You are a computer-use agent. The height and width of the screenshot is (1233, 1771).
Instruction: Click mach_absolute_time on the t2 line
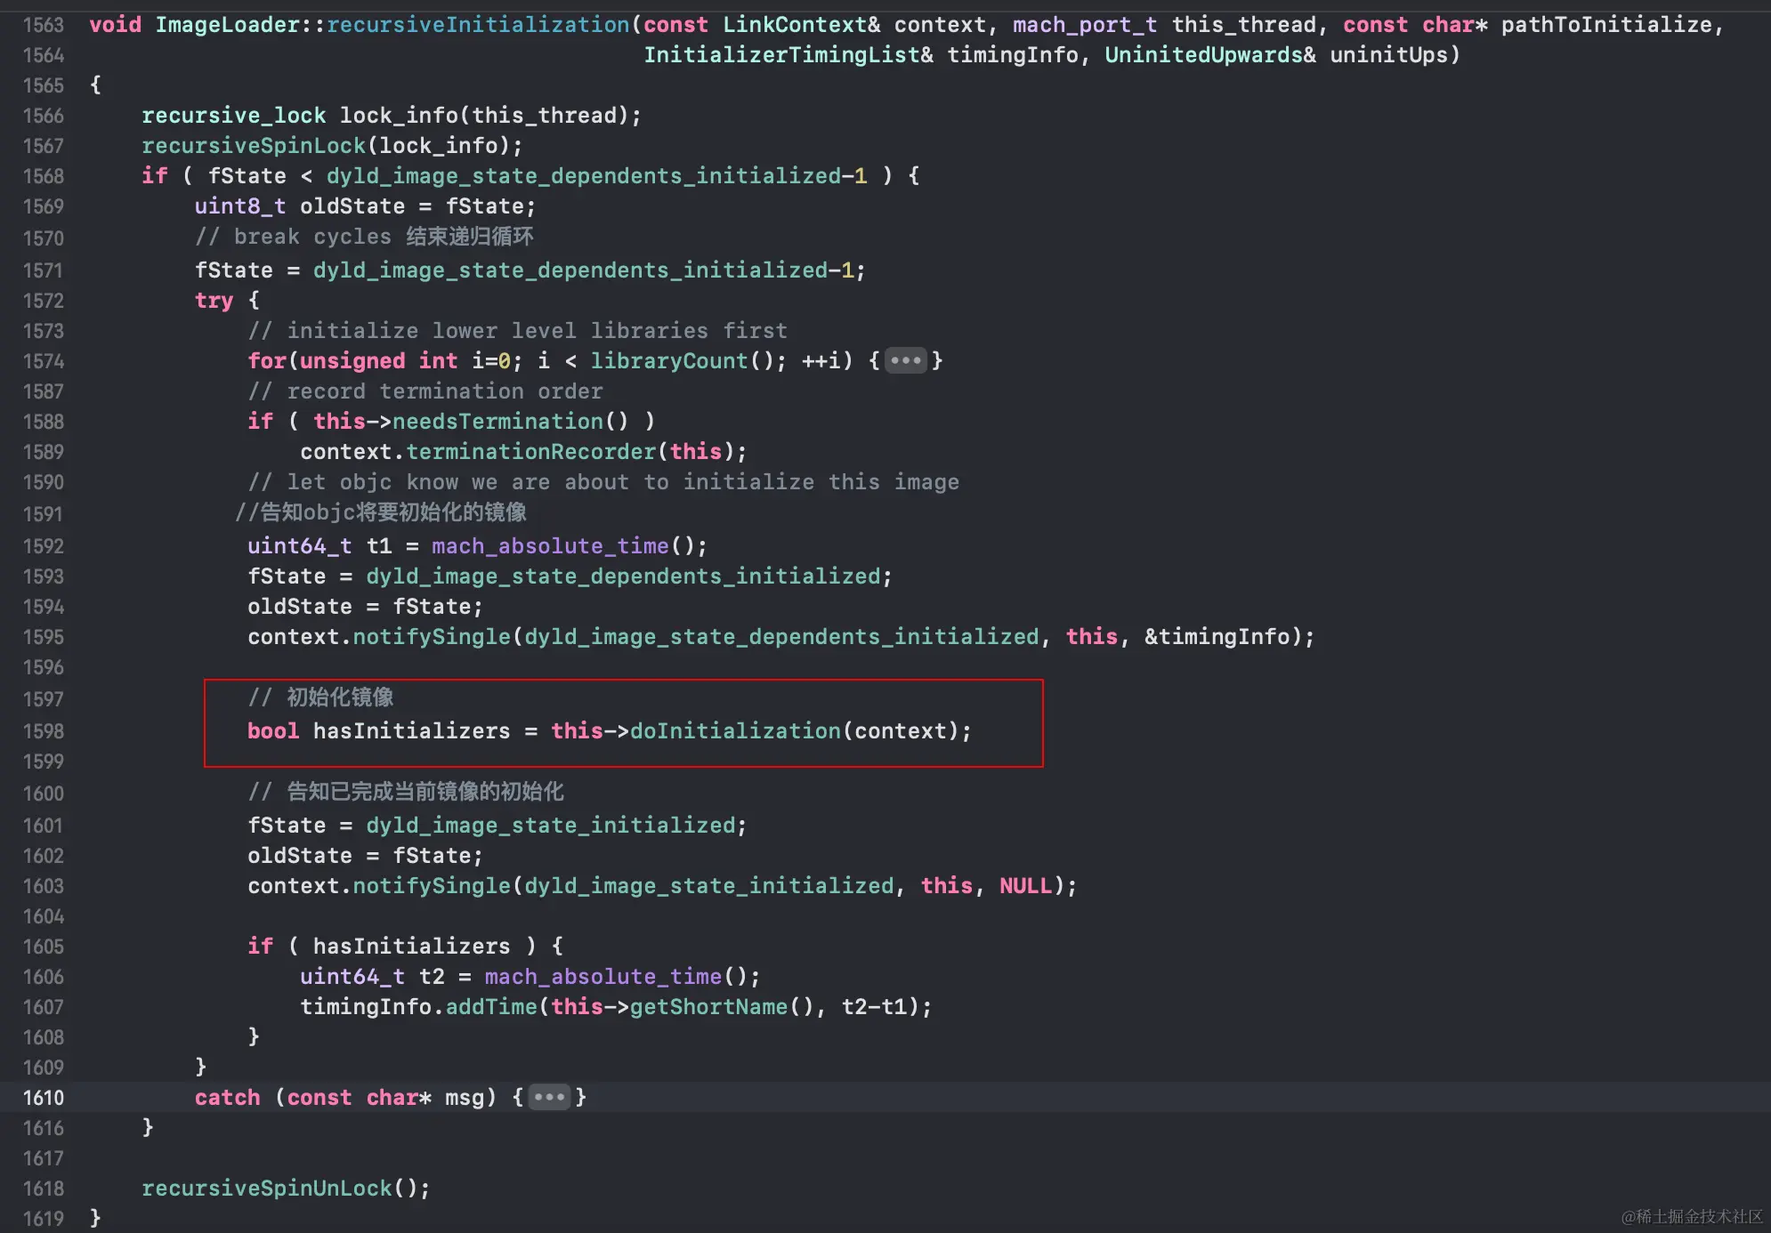click(602, 977)
